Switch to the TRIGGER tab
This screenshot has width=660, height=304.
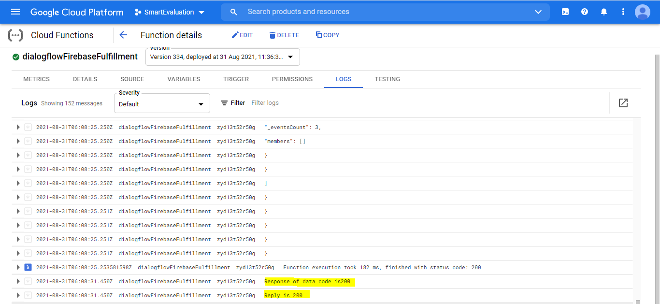[236, 79]
